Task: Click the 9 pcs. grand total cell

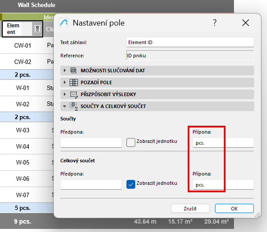Action: 22,221
